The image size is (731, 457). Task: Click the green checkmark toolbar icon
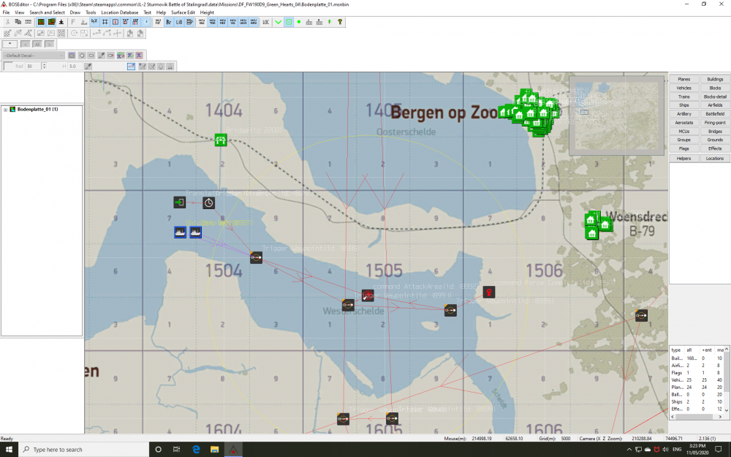(279, 22)
